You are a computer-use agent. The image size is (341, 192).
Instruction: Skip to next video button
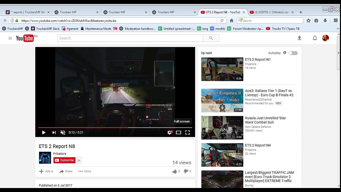(54, 133)
